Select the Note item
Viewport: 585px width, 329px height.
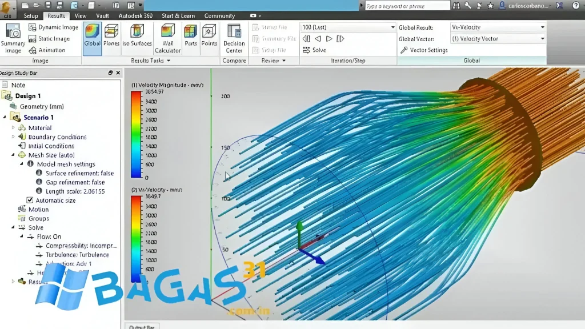click(18, 85)
